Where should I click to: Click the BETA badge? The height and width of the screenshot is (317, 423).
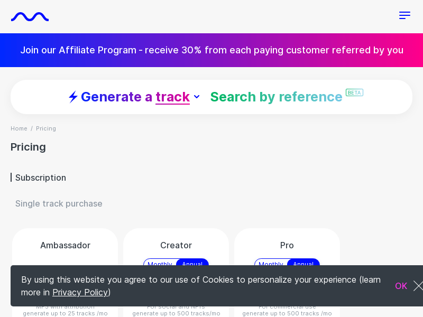(x=354, y=93)
